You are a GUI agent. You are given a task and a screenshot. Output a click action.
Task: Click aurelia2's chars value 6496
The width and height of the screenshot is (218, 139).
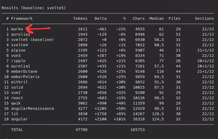coord(140,34)
